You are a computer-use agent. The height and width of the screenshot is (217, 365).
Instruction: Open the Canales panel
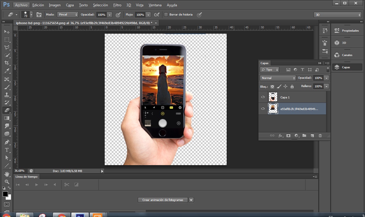(347, 55)
